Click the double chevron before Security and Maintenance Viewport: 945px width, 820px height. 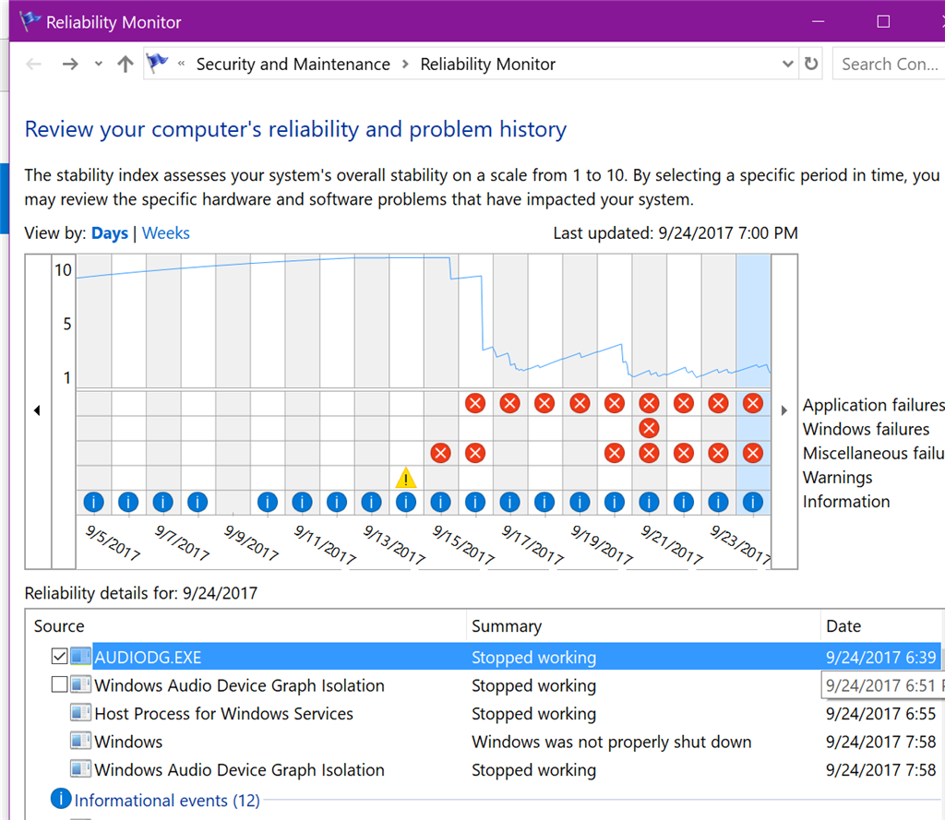[181, 64]
